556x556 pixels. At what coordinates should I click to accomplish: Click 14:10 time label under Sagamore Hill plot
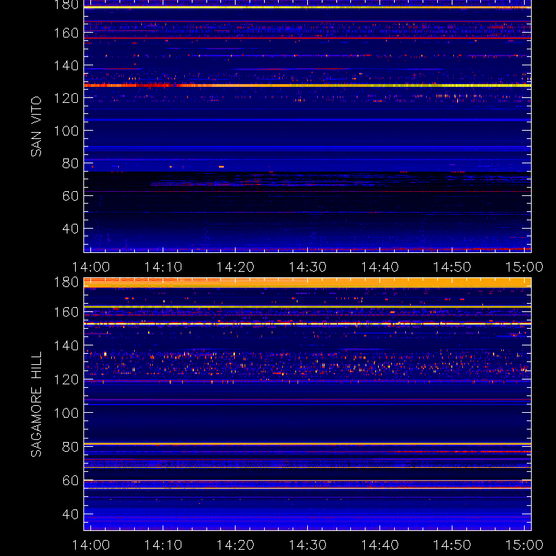point(163,545)
